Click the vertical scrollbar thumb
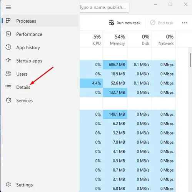This screenshot has width=192, height=192. pos(191,60)
